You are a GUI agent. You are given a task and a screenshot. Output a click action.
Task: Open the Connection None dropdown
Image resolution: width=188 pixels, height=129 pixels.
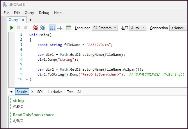pos(178,28)
